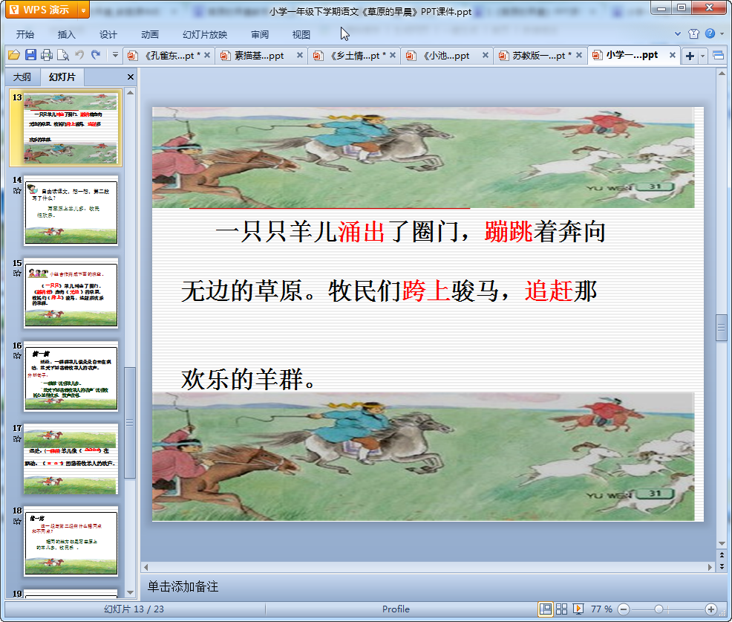Click the window arrangement icon after the tabs
Image resolution: width=732 pixels, height=622 pixels.
pyautogui.click(x=719, y=56)
